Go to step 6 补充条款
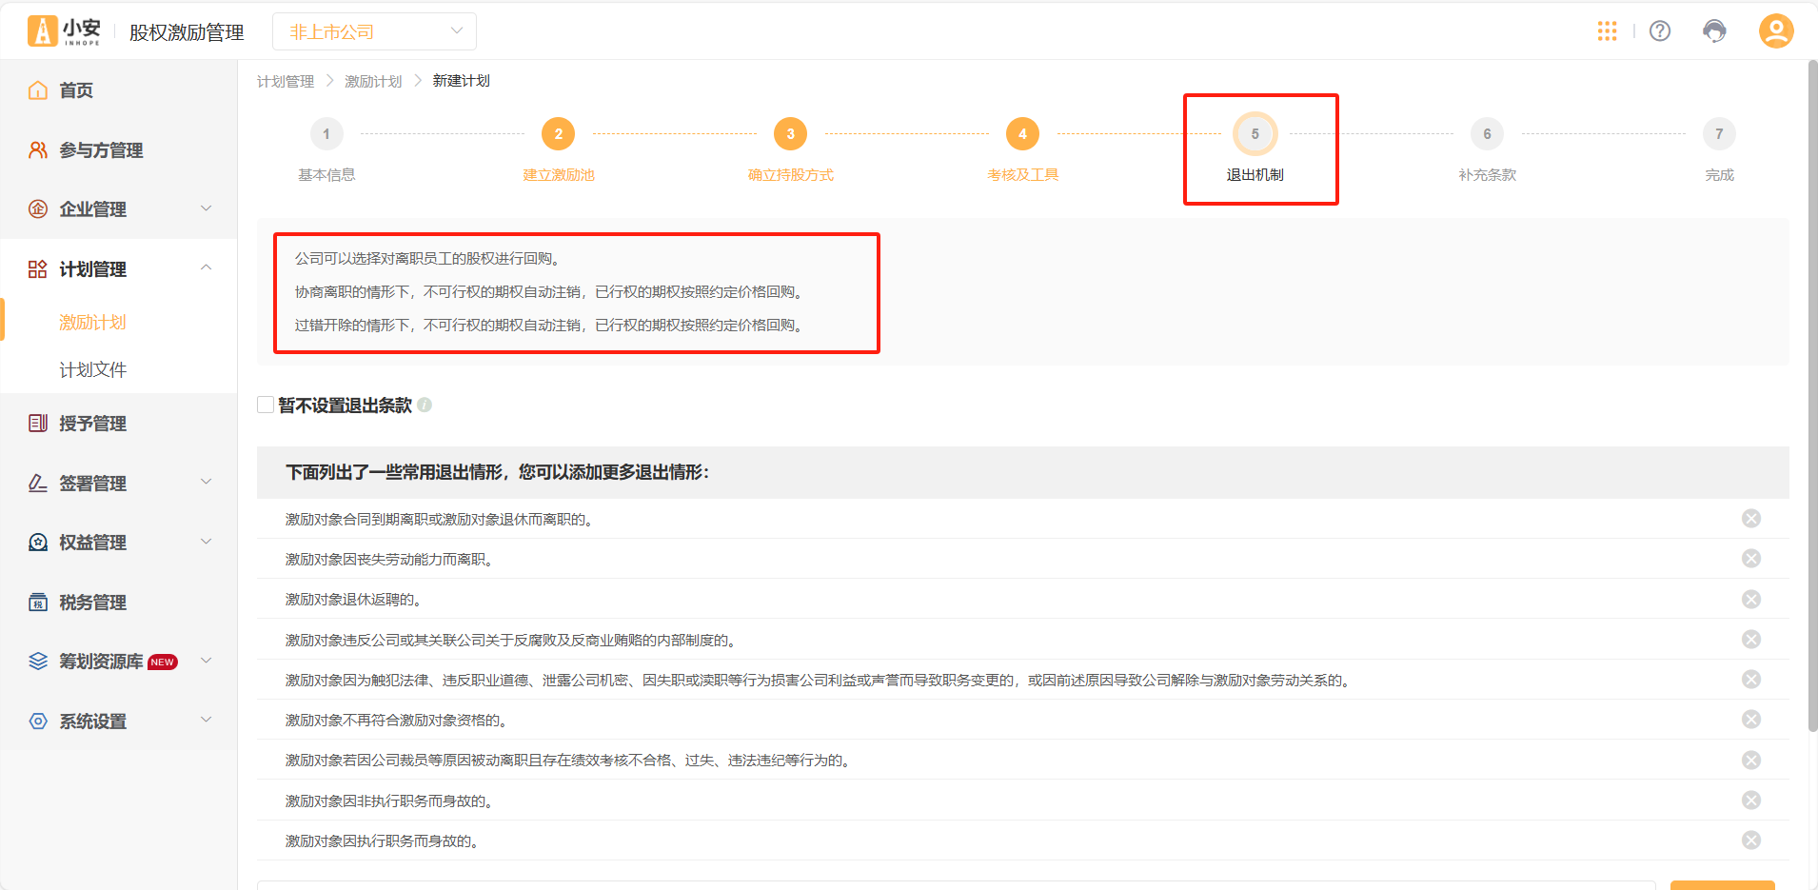The image size is (1818, 890). 1488,134
